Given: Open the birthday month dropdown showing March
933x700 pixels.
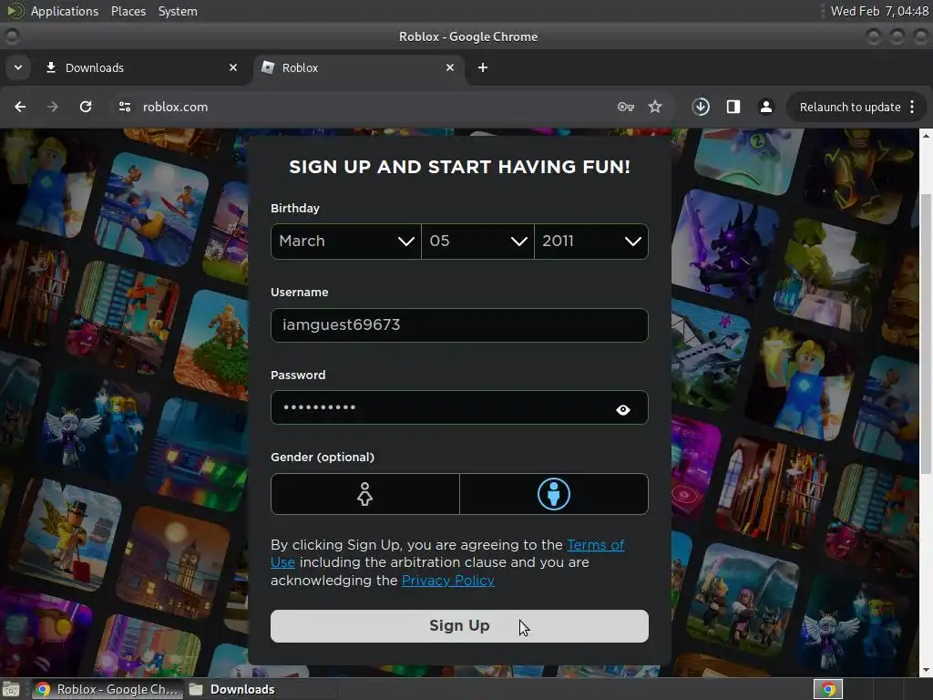Looking at the screenshot, I should [345, 241].
